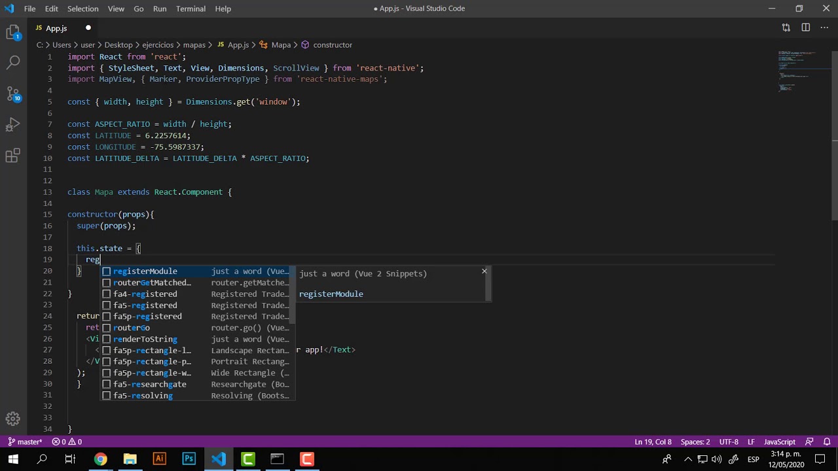Change the LF end-of-line sequence

(752, 442)
